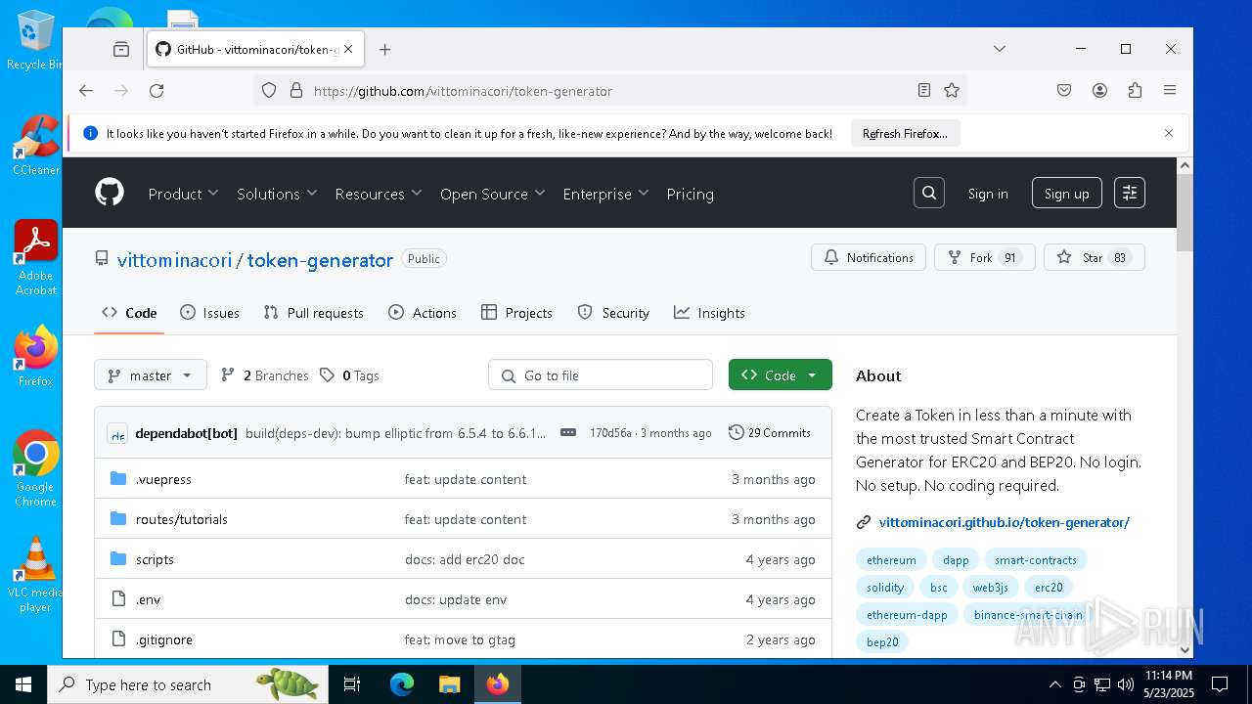Focus the Go to file search field
The width and height of the screenshot is (1252, 704).
pyautogui.click(x=601, y=374)
